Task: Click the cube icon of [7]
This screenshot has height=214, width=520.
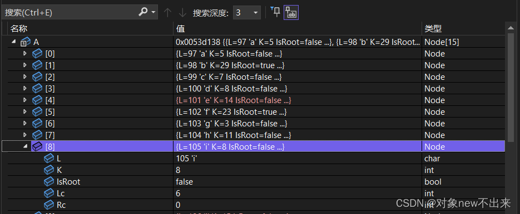Action: click(x=37, y=135)
